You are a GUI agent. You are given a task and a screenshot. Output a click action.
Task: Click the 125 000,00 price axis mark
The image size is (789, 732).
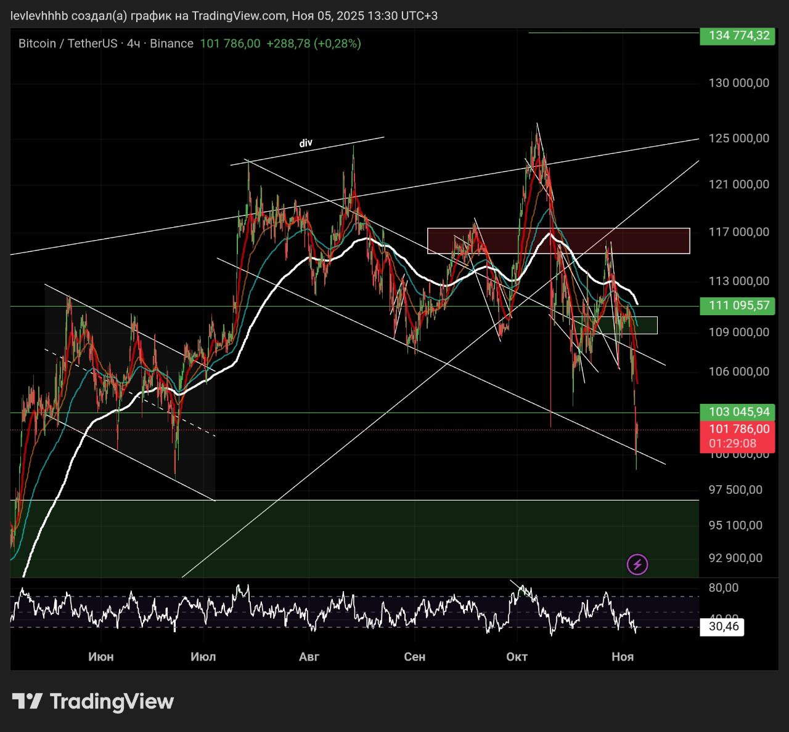point(738,139)
